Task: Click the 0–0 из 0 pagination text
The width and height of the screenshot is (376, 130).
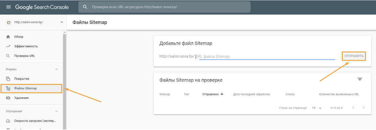Action: (x=337, y=108)
